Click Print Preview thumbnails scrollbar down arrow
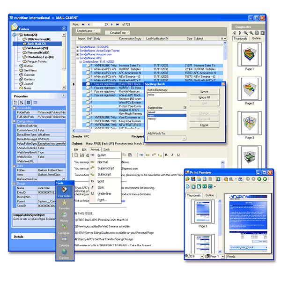Viewport: 281px width, 281px height. [220, 251]
